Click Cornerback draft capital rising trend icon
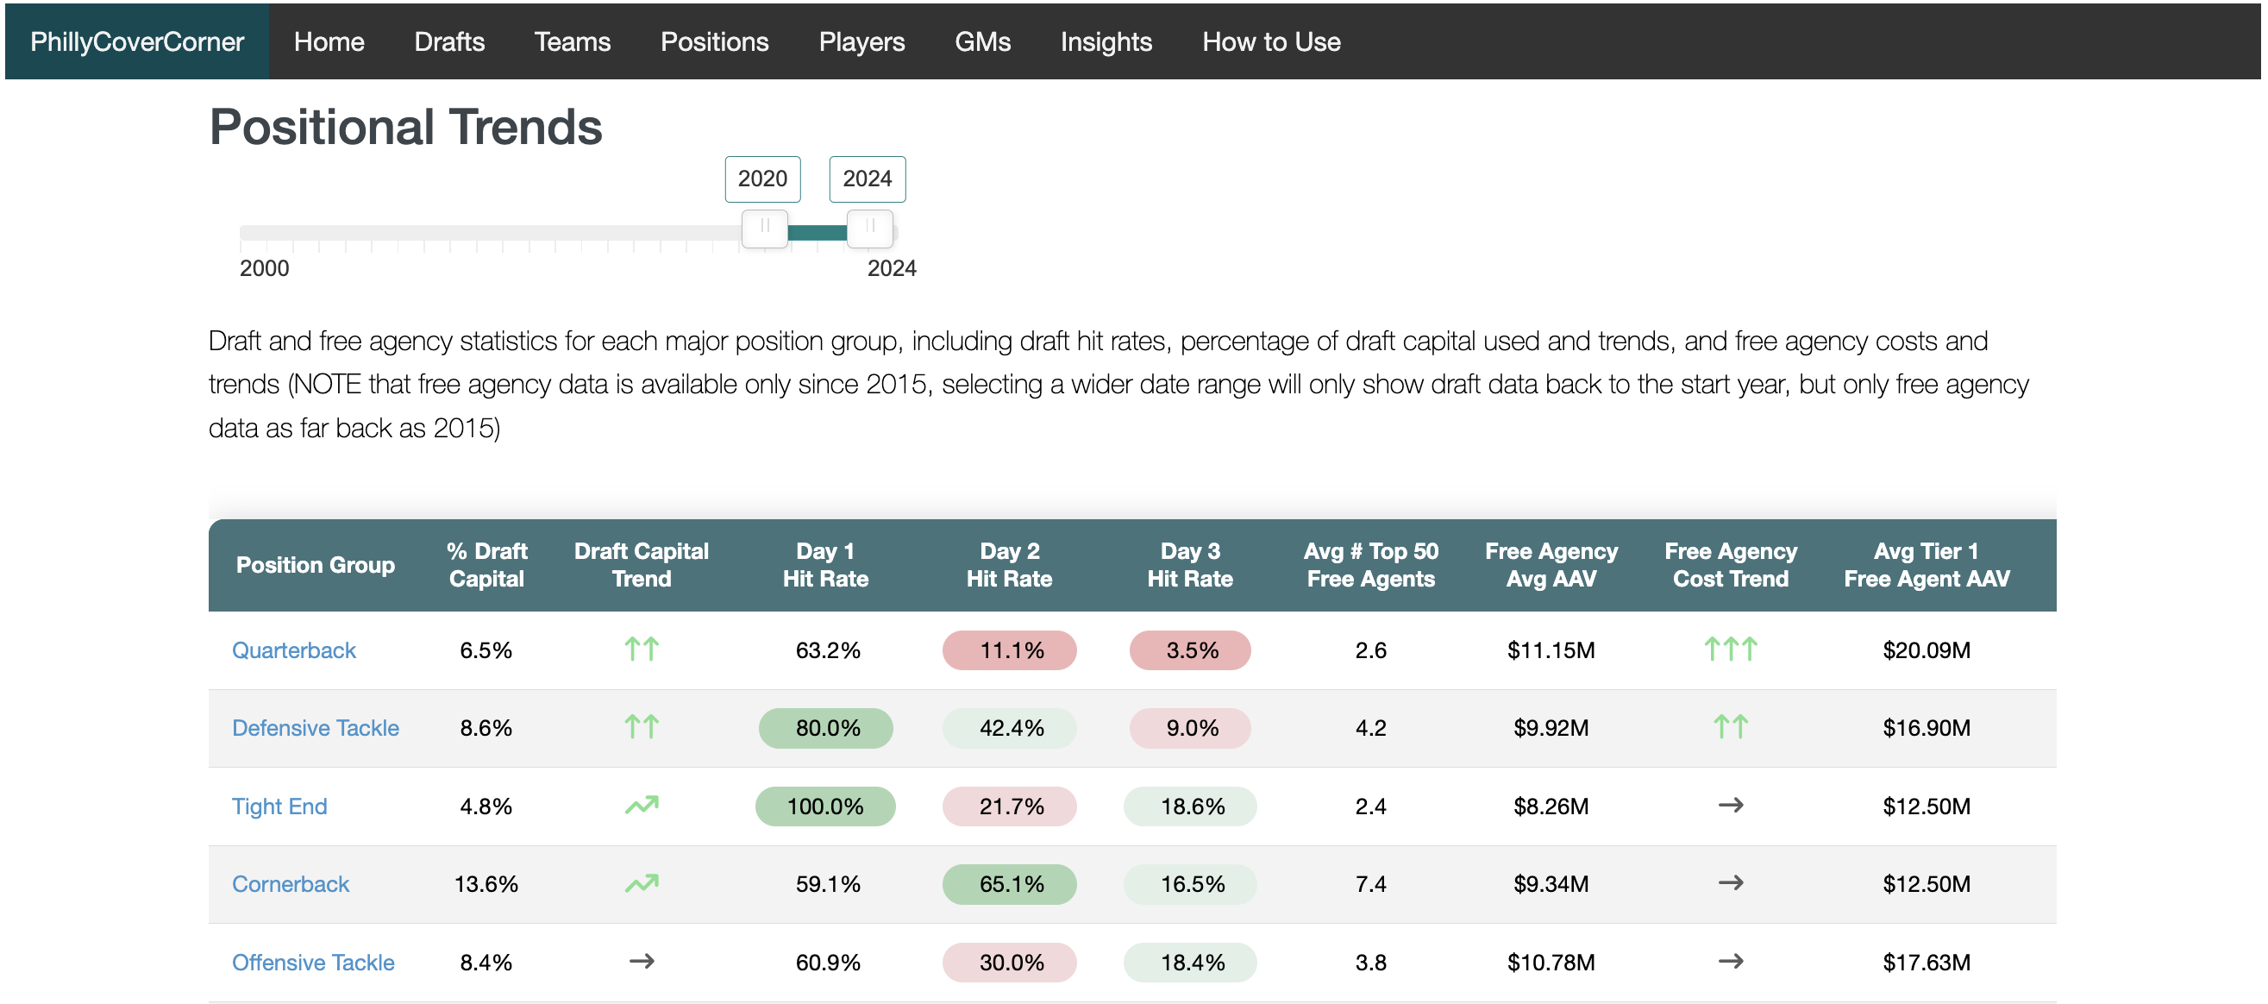Viewport: 2268px width, 1004px height. coord(641,883)
